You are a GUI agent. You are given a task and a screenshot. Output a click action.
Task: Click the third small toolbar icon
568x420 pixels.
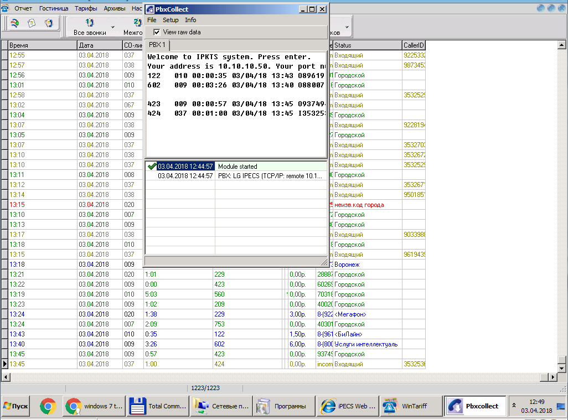click(49, 23)
